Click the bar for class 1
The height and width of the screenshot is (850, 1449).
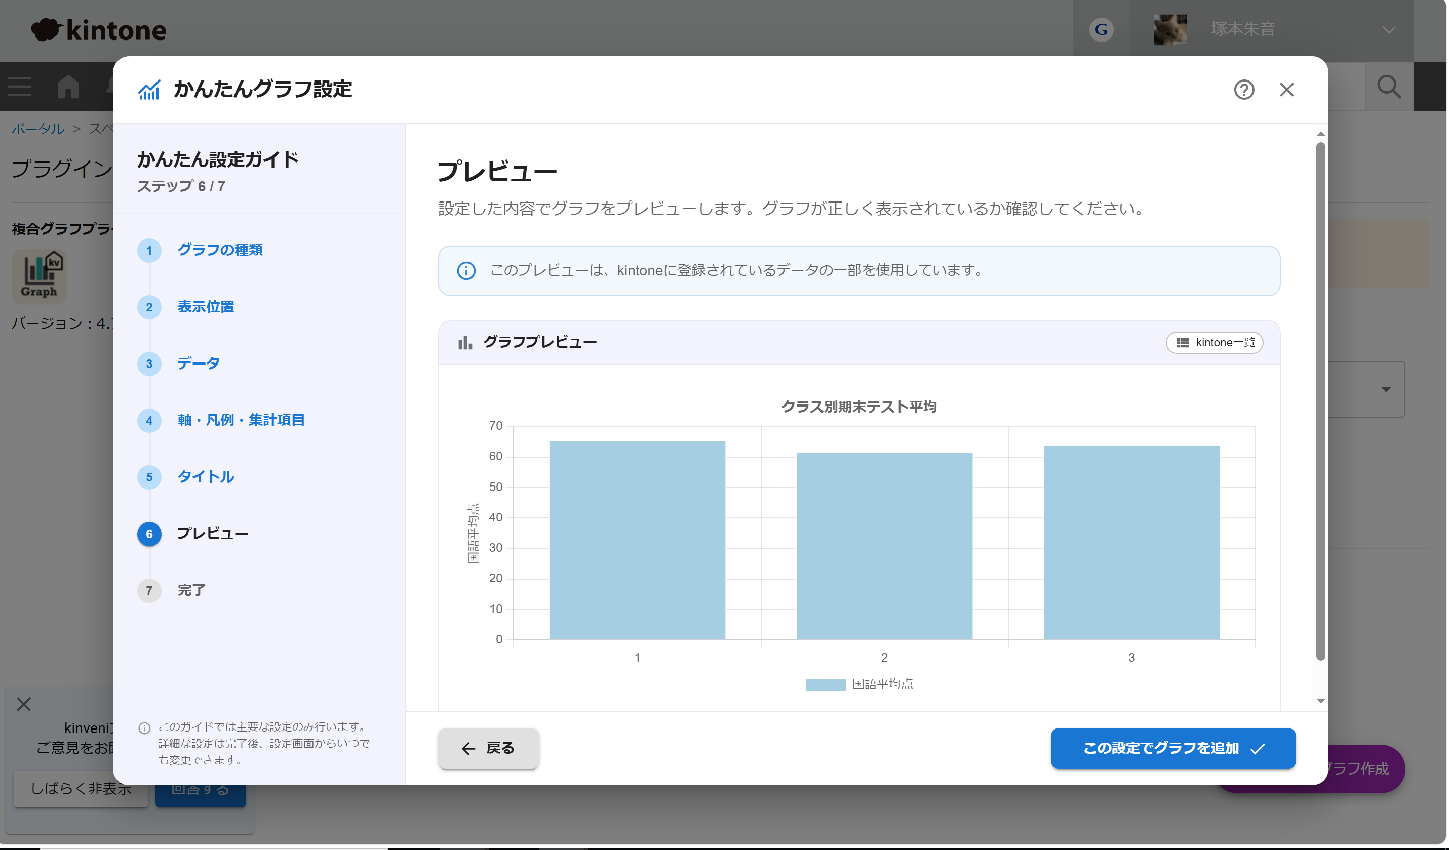(x=637, y=540)
